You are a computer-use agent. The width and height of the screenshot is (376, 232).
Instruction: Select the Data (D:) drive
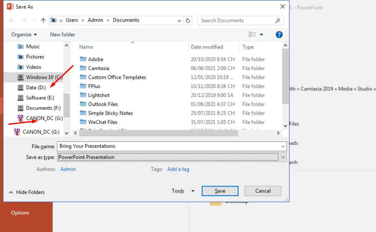[36, 88]
